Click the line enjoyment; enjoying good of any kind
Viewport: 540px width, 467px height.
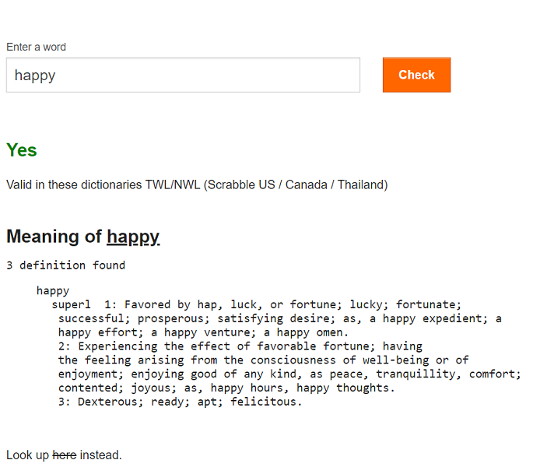pyautogui.click(x=289, y=374)
